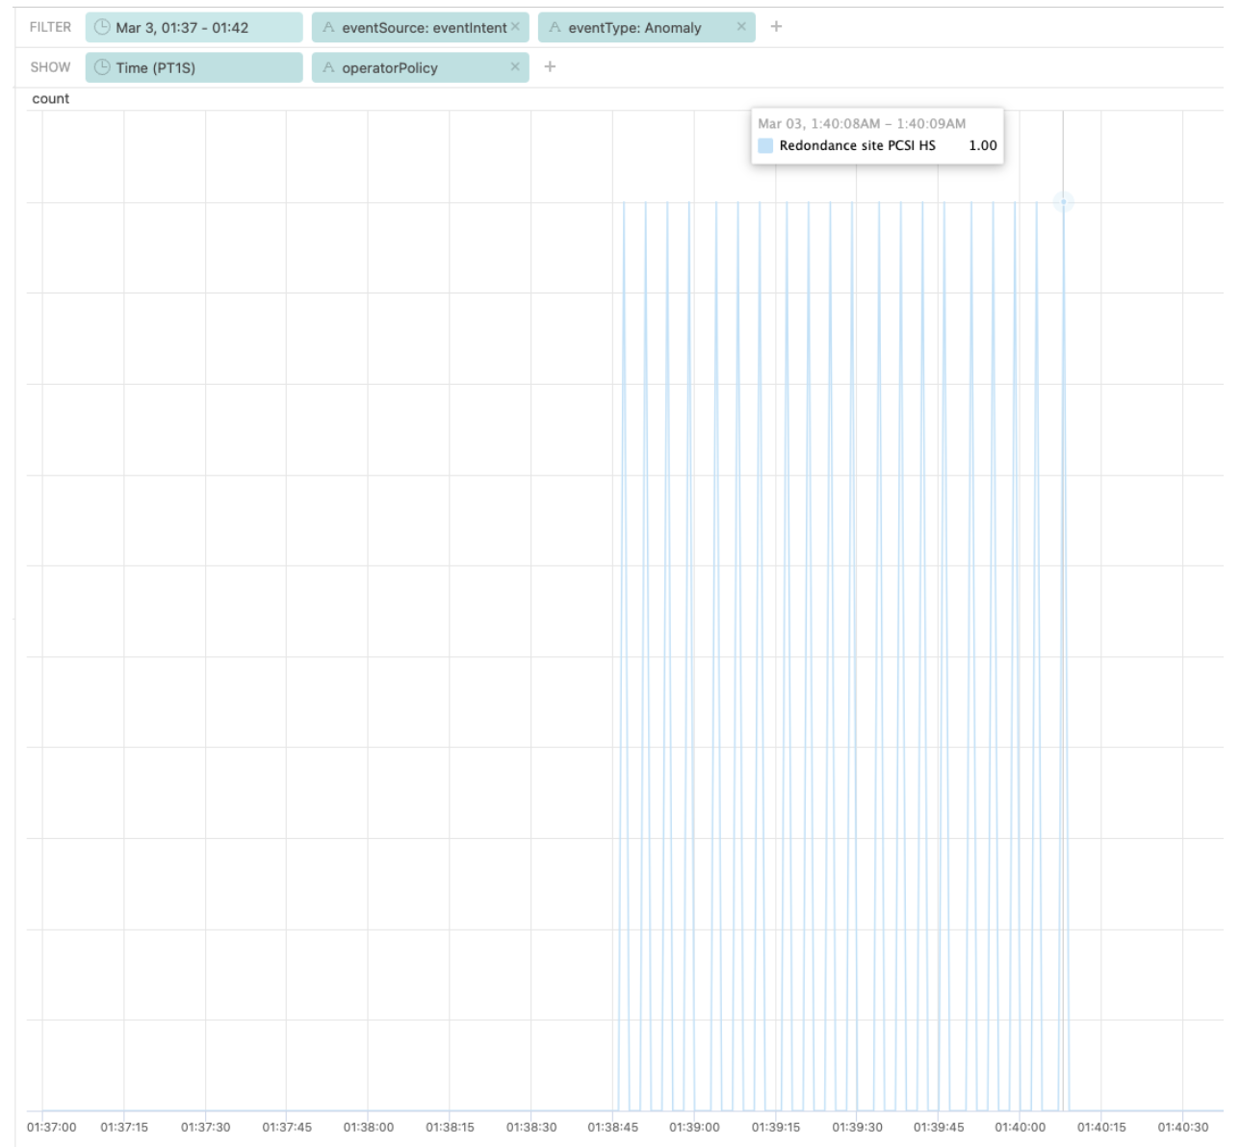Click the 01:37:00 time axis label
The image size is (1240, 1147).
52,1127
